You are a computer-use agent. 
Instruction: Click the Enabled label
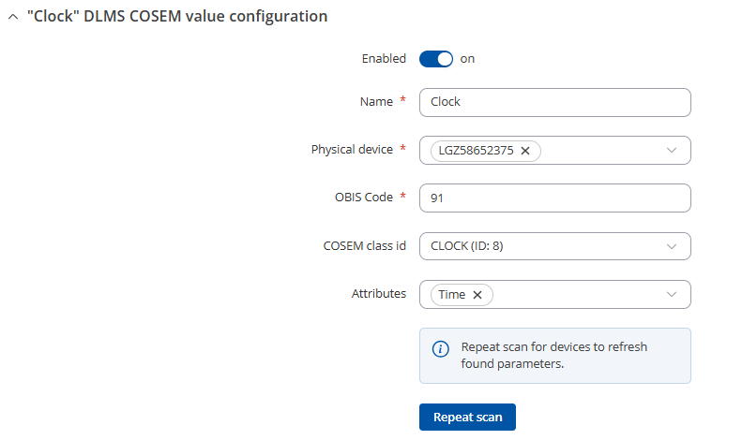pos(384,59)
